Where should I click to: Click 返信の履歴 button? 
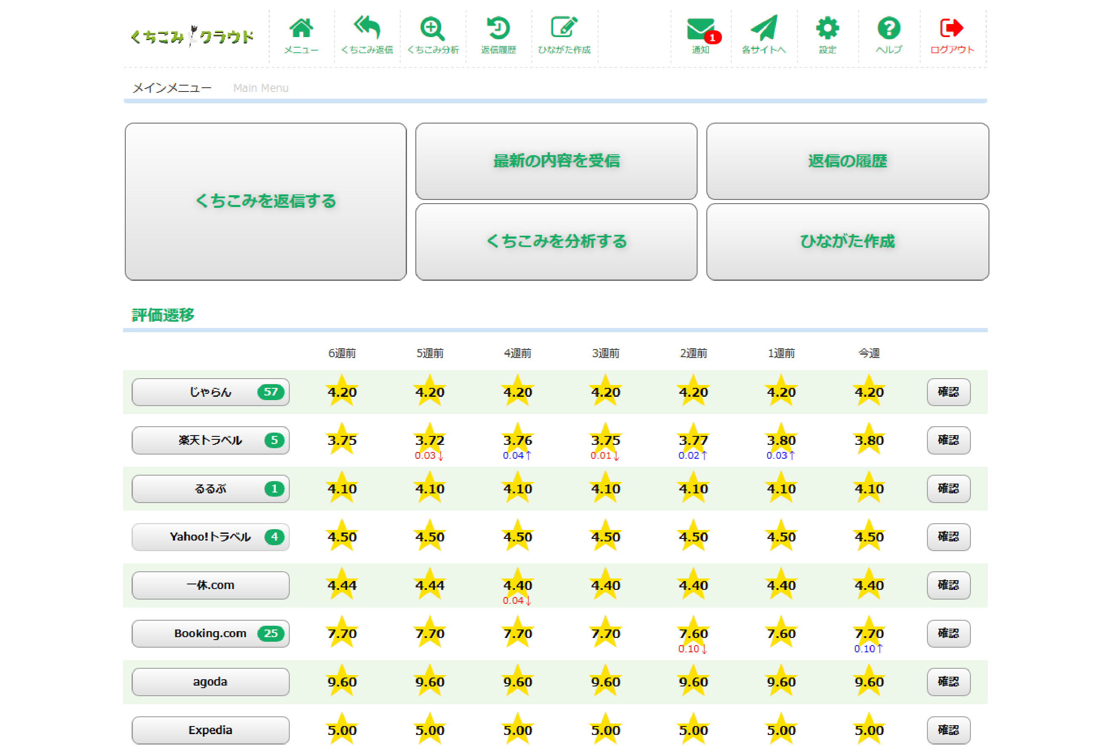[x=847, y=161]
